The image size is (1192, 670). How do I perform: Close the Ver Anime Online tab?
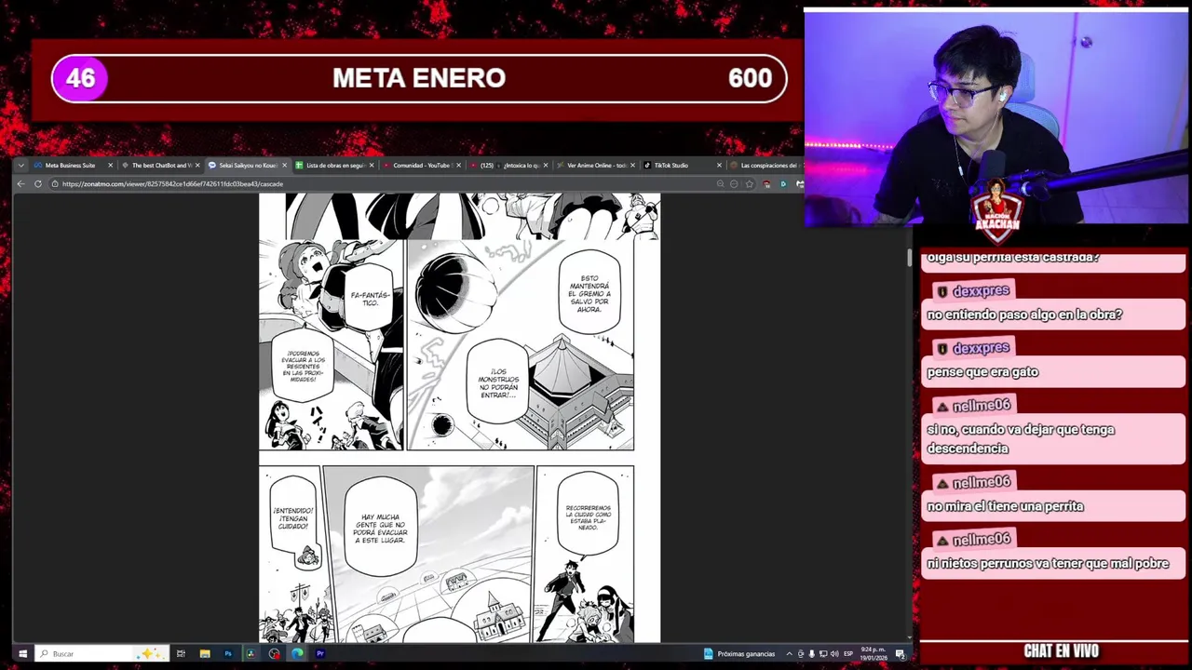pos(633,165)
